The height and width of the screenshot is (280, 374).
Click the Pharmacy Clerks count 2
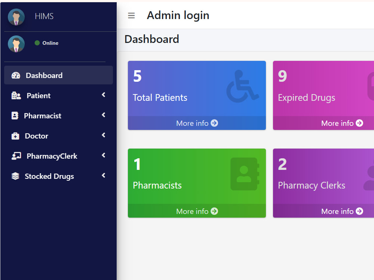tap(282, 164)
